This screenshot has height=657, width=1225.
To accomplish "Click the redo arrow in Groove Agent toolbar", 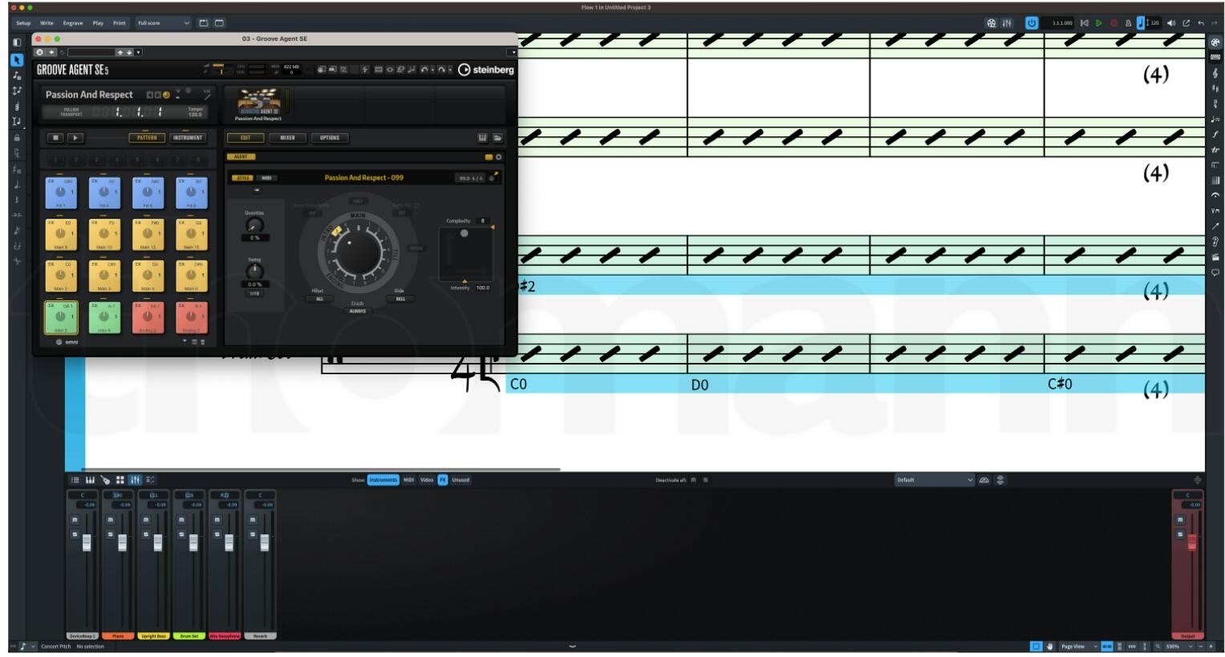I will [x=440, y=70].
